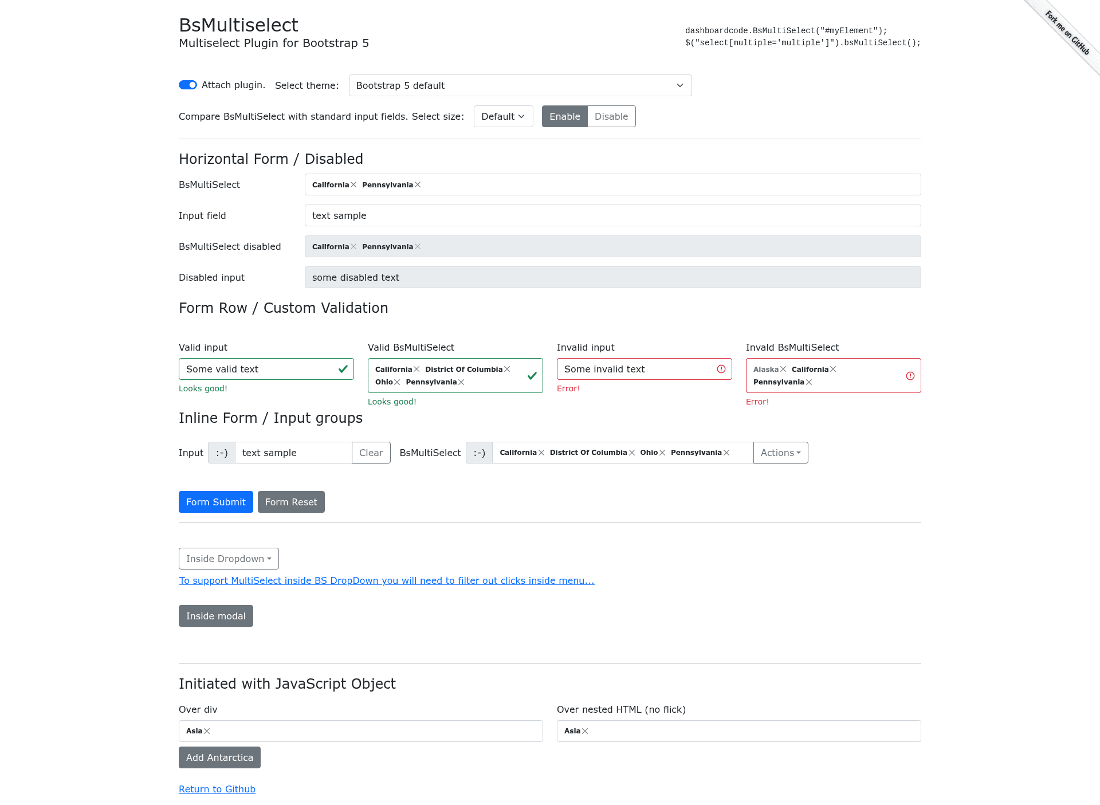The image size is (1100, 805).
Task: Click the green checkmark in Valid BsMultiSelect
Action: [x=532, y=376]
